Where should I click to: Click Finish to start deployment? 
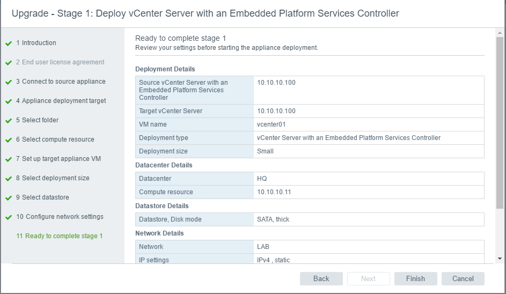[x=416, y=278]
